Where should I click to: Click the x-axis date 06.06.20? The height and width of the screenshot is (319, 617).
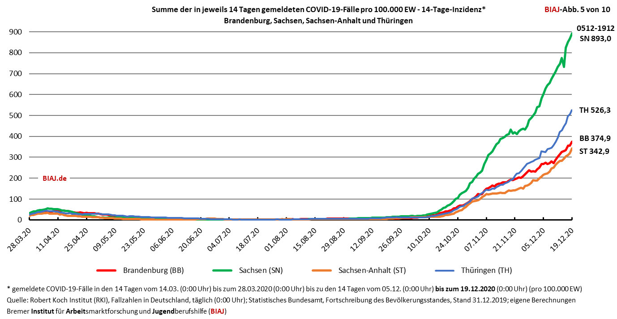163,239
